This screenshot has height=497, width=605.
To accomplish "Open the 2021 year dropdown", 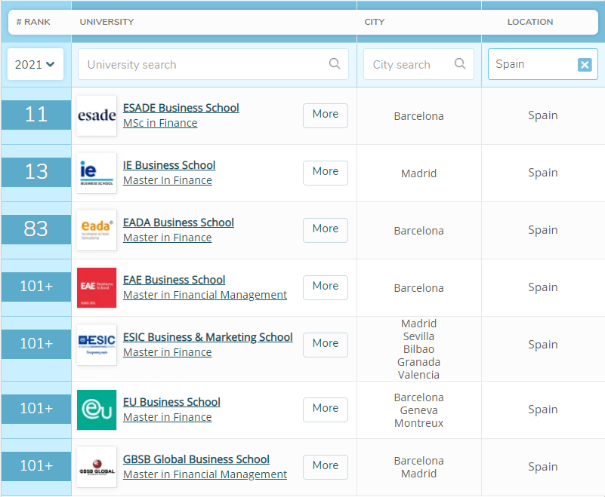I will pyautogui.click(x=35, y=64).
